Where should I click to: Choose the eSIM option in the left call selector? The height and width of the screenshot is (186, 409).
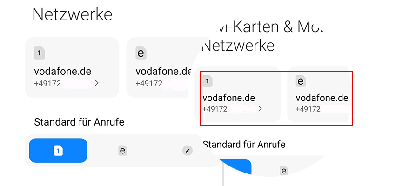[x=123, y=150]
